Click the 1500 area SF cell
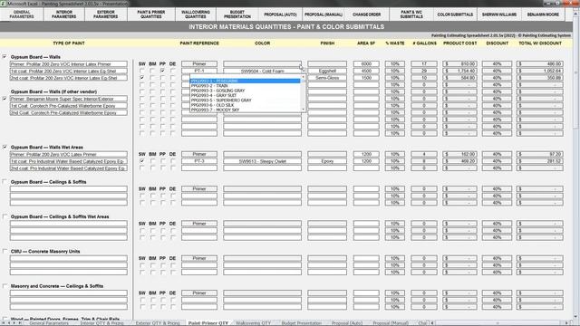 point(366,78)
